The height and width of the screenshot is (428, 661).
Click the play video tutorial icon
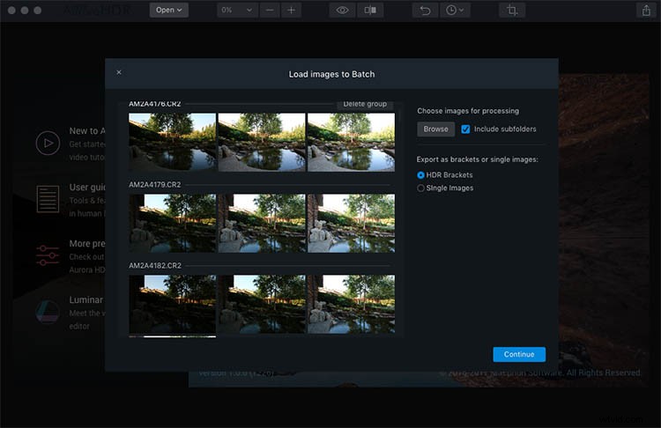48,144
